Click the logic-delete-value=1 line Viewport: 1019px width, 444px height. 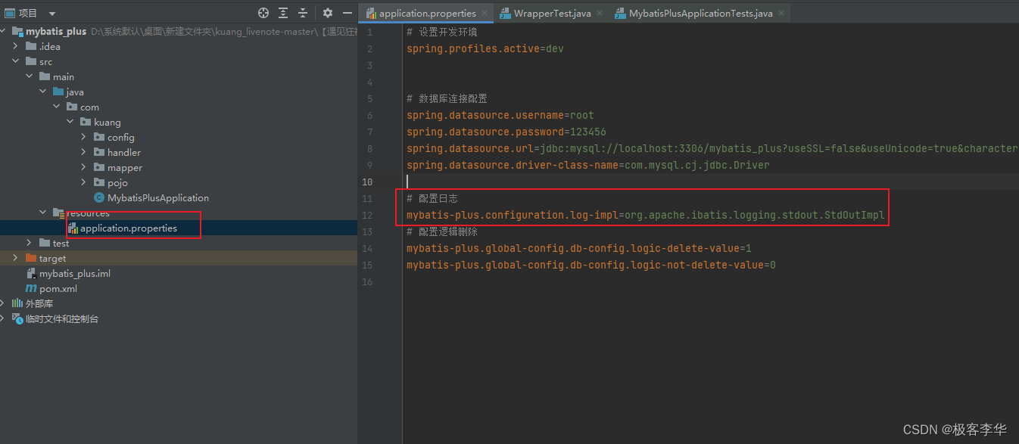[x=579, y=248]
